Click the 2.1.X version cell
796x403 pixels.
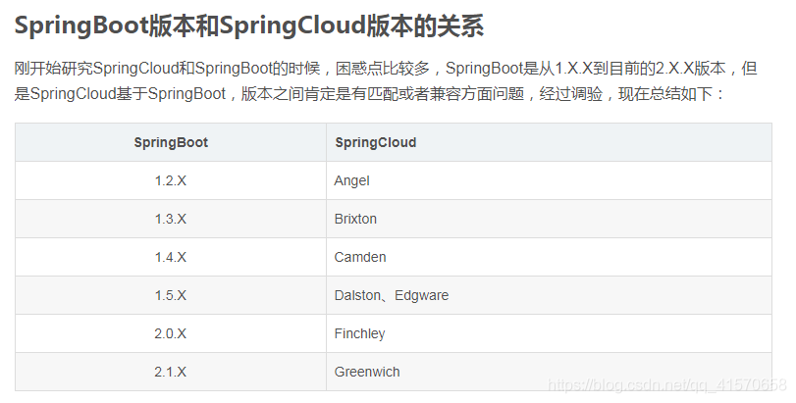tap(171, 372)
